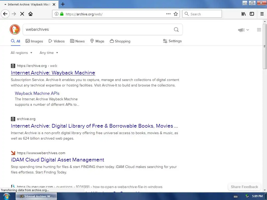Switch to the Maps tab
Screen dimensions: 267x200
click(97, 41)
